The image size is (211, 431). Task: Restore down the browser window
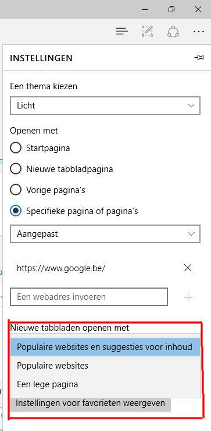[x=171, y=9]
